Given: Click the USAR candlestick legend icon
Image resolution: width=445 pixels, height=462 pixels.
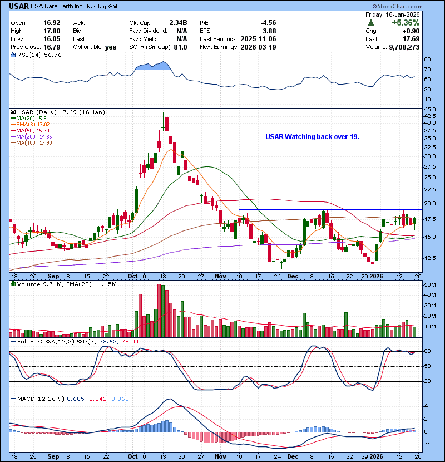Looking at the screenshot, I should 13,112.
